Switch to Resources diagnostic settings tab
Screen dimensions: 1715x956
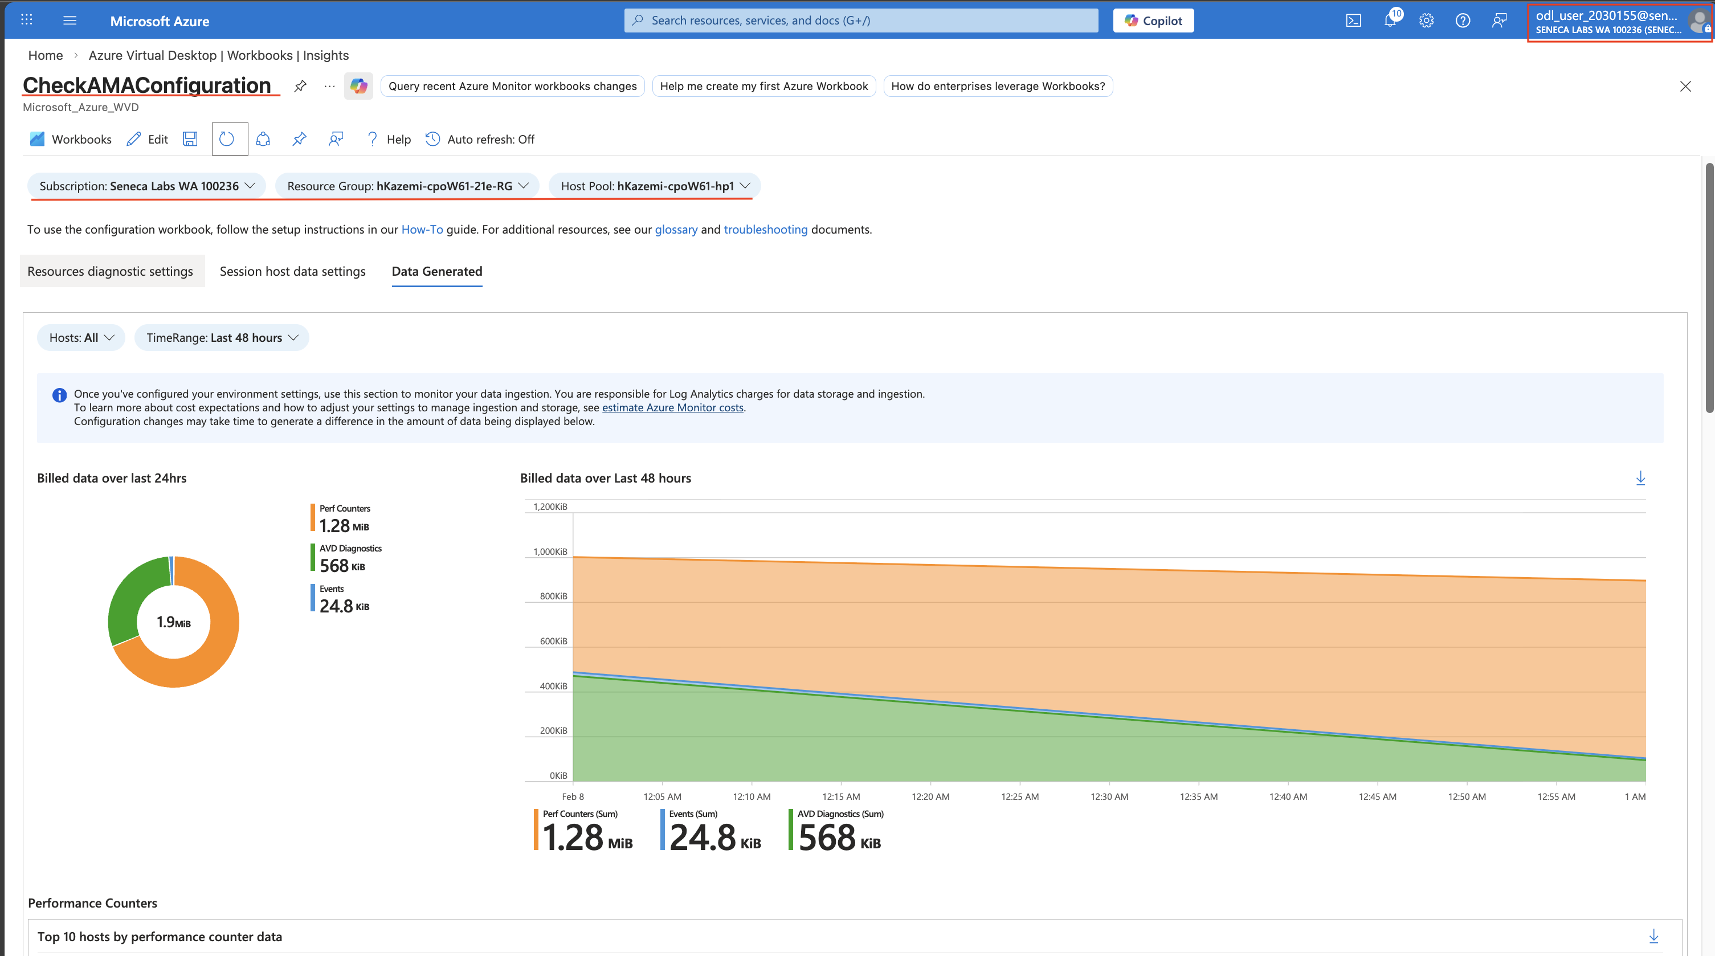point(110,271)
